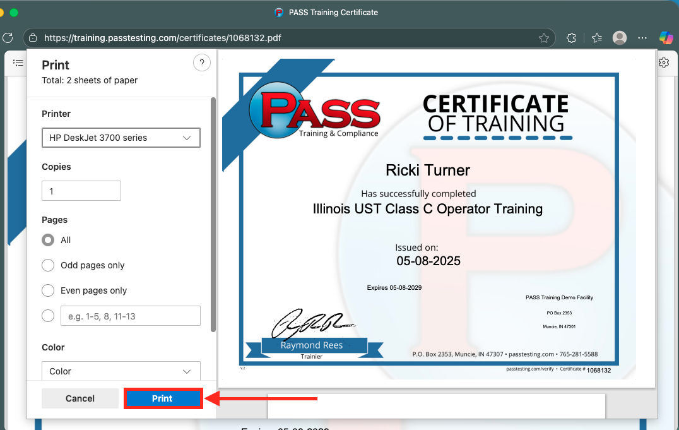Open the print dialog help icon
Viewport: 679px width, 430px height.
click(x=202, y=63)
